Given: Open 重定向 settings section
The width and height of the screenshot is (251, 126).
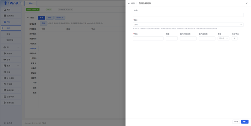Looking at the screenshot, I should point(34,78).
